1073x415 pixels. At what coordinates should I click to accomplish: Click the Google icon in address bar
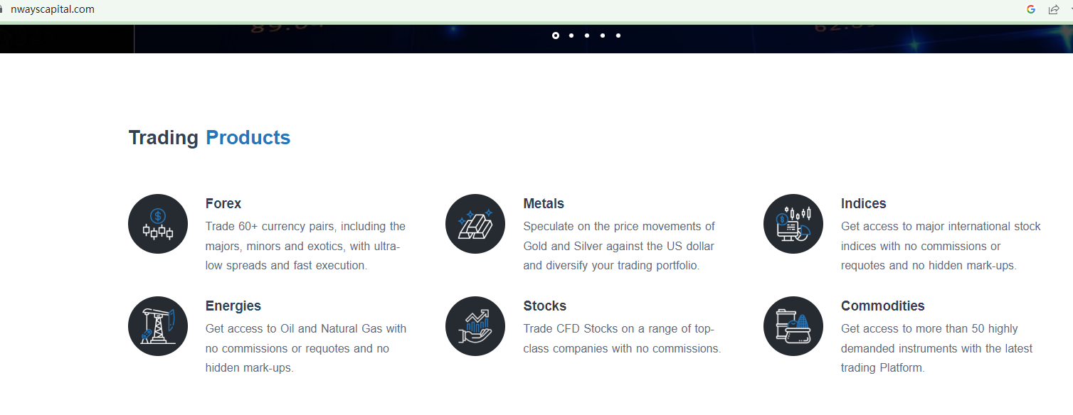[x=1031, y=9]
